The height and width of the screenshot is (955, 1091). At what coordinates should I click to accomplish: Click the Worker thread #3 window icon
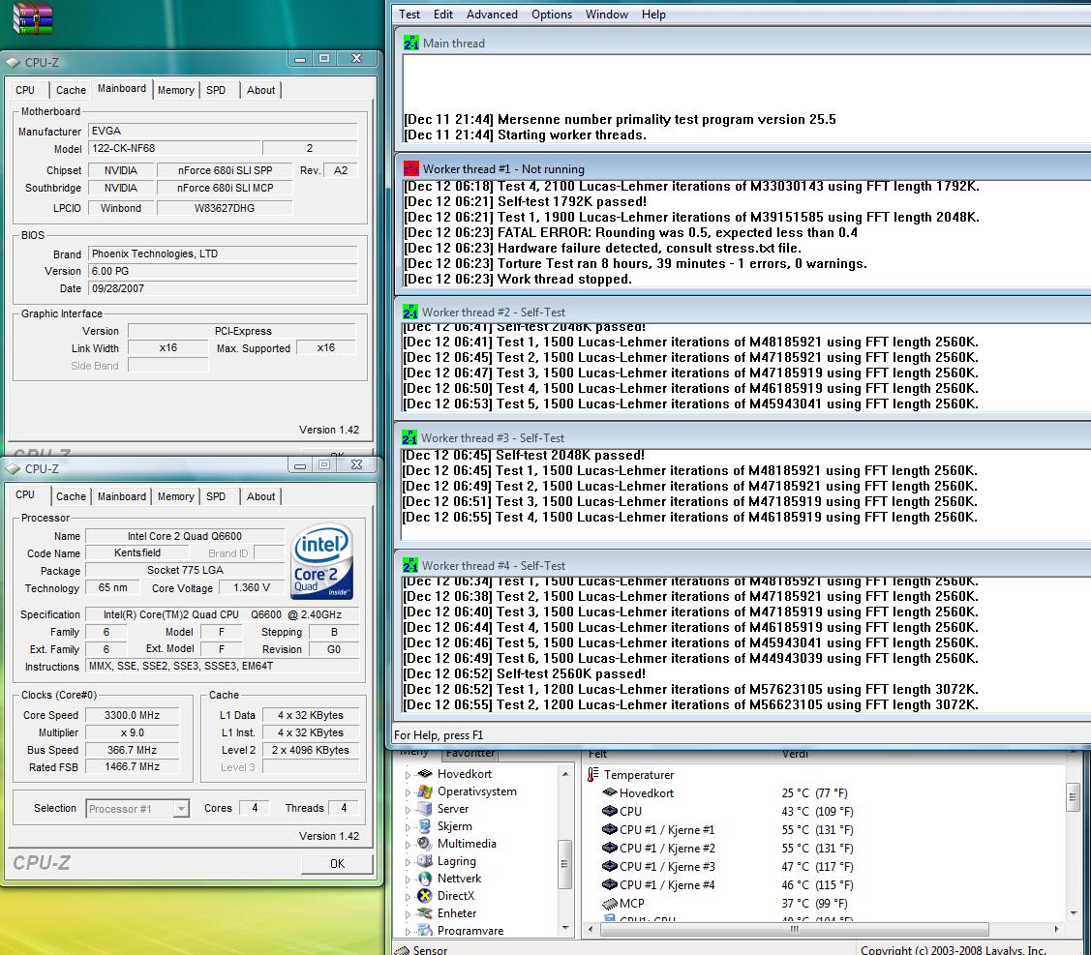pos(409,438)
